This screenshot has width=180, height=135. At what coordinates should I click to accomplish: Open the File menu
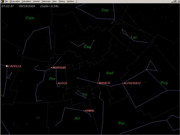point(6,1)
